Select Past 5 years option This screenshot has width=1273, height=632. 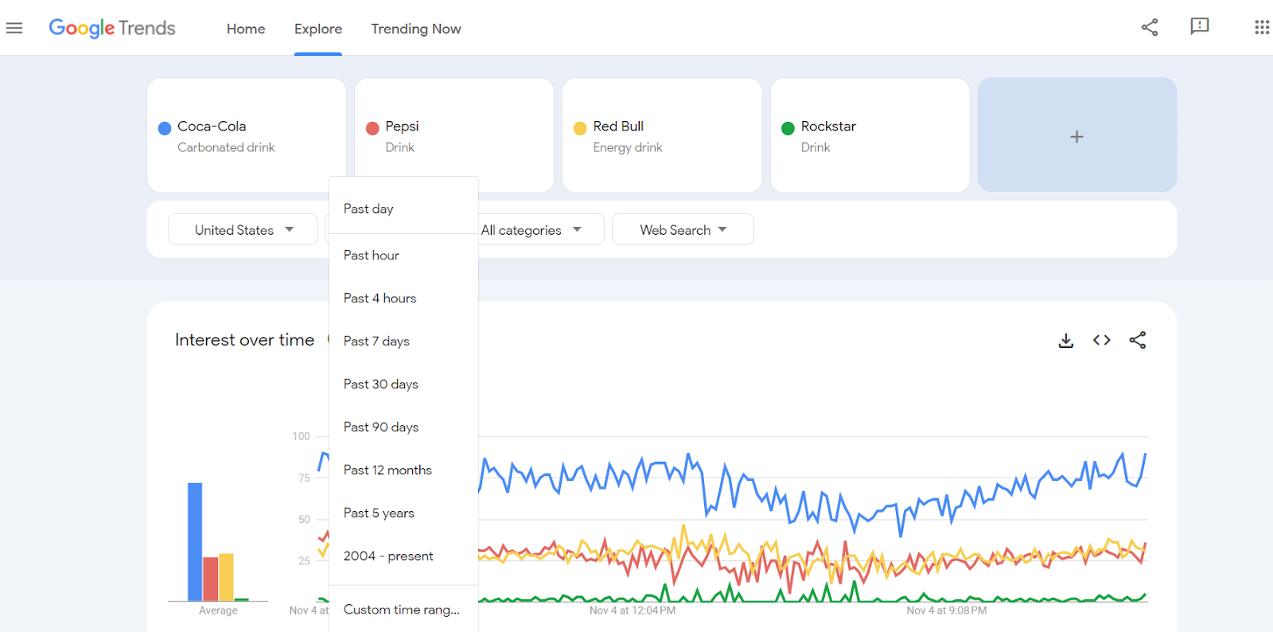click(403, 513)
